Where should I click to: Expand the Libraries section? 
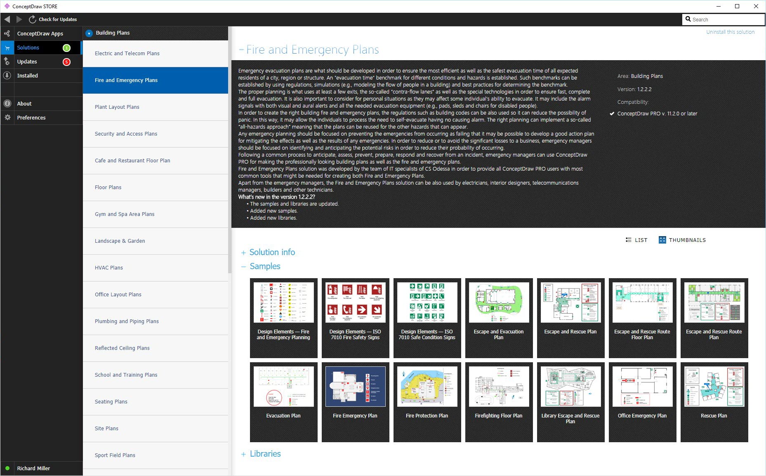pos(243,454)
